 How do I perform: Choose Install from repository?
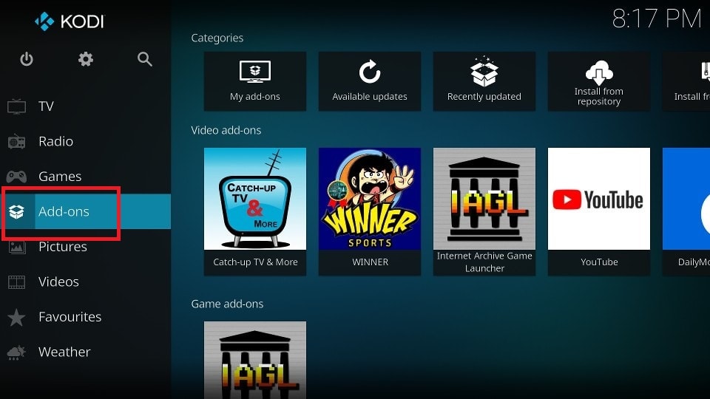598,81
